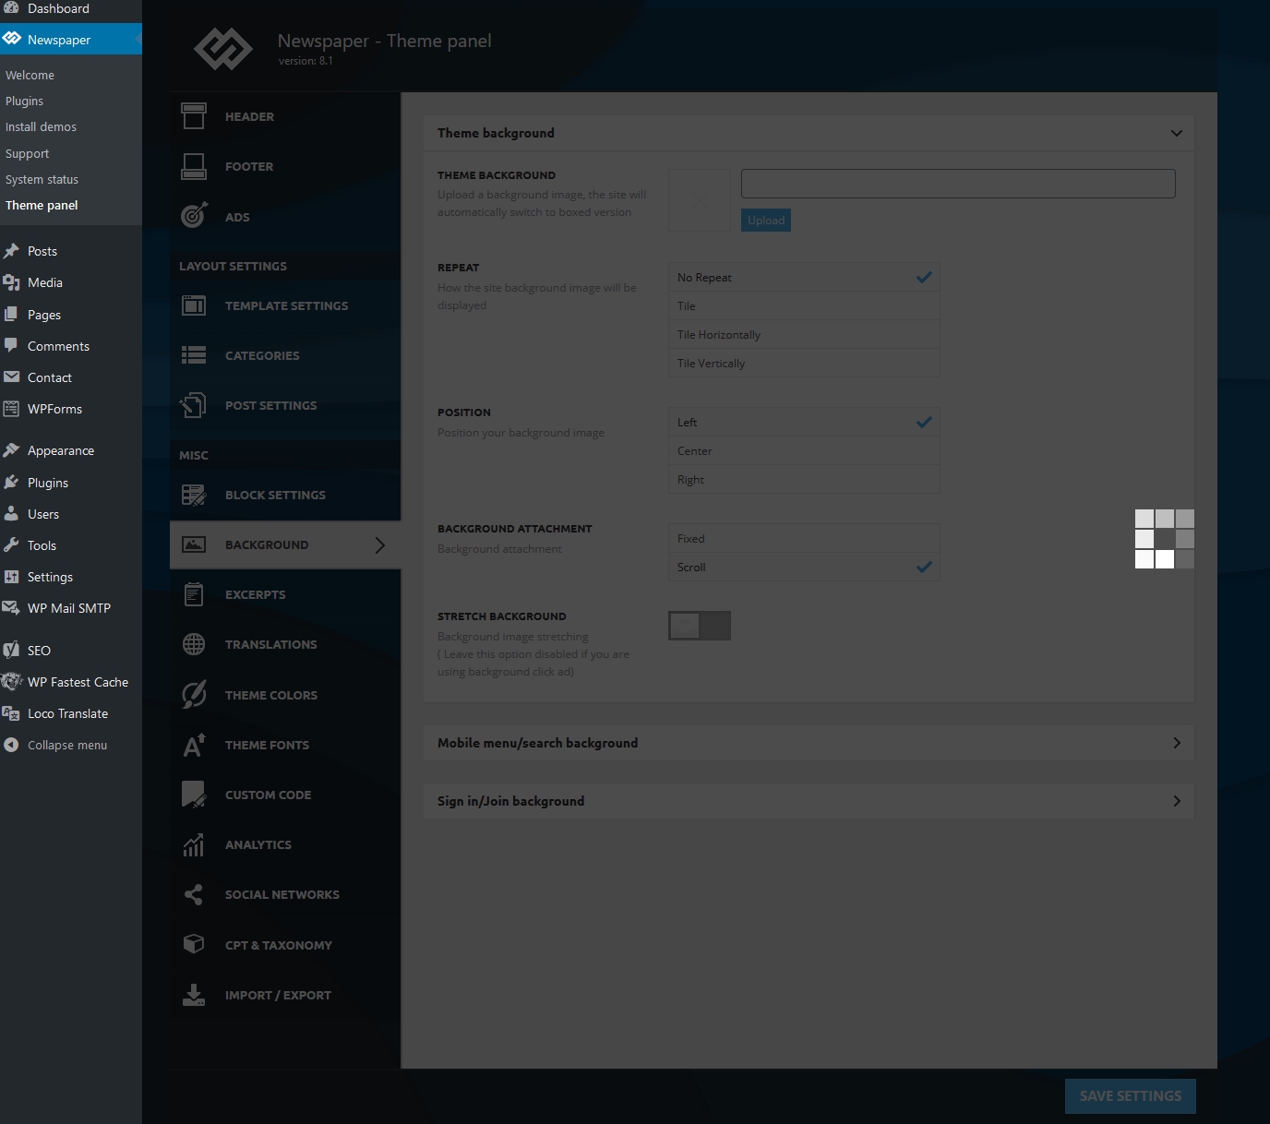Viewport: 1270px width, 1124px height.
Task: Open the Welcome link
Action: click(x=30, y=75)
